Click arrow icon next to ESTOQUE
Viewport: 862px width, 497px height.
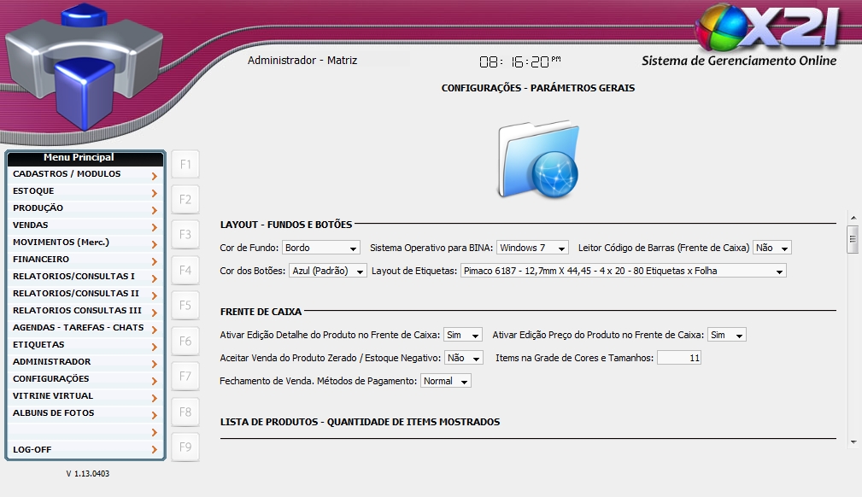tap(154, 193)
